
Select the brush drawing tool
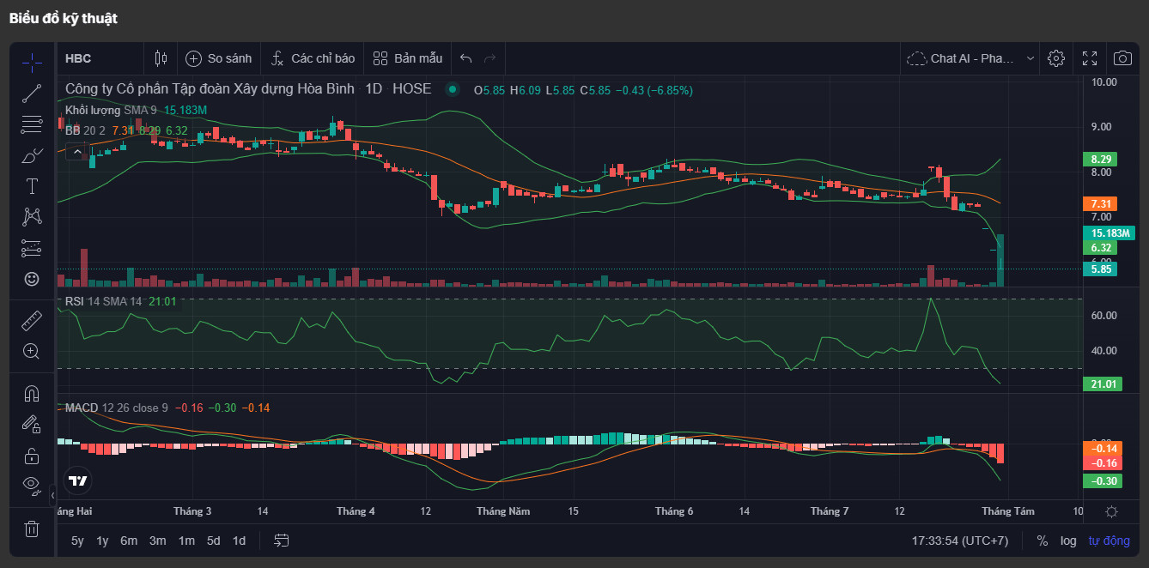click(32, 155)
